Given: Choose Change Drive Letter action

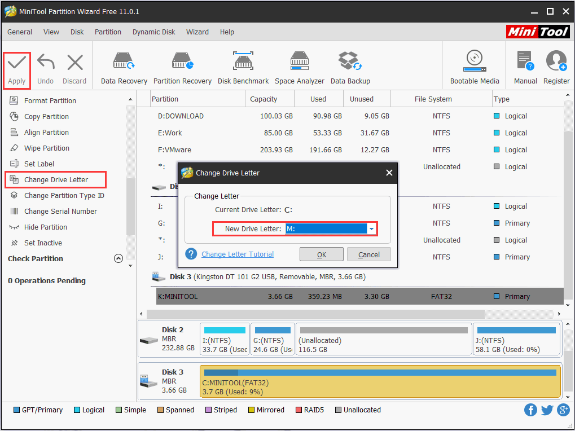Looking at the screenshot, I should (56, 179).
